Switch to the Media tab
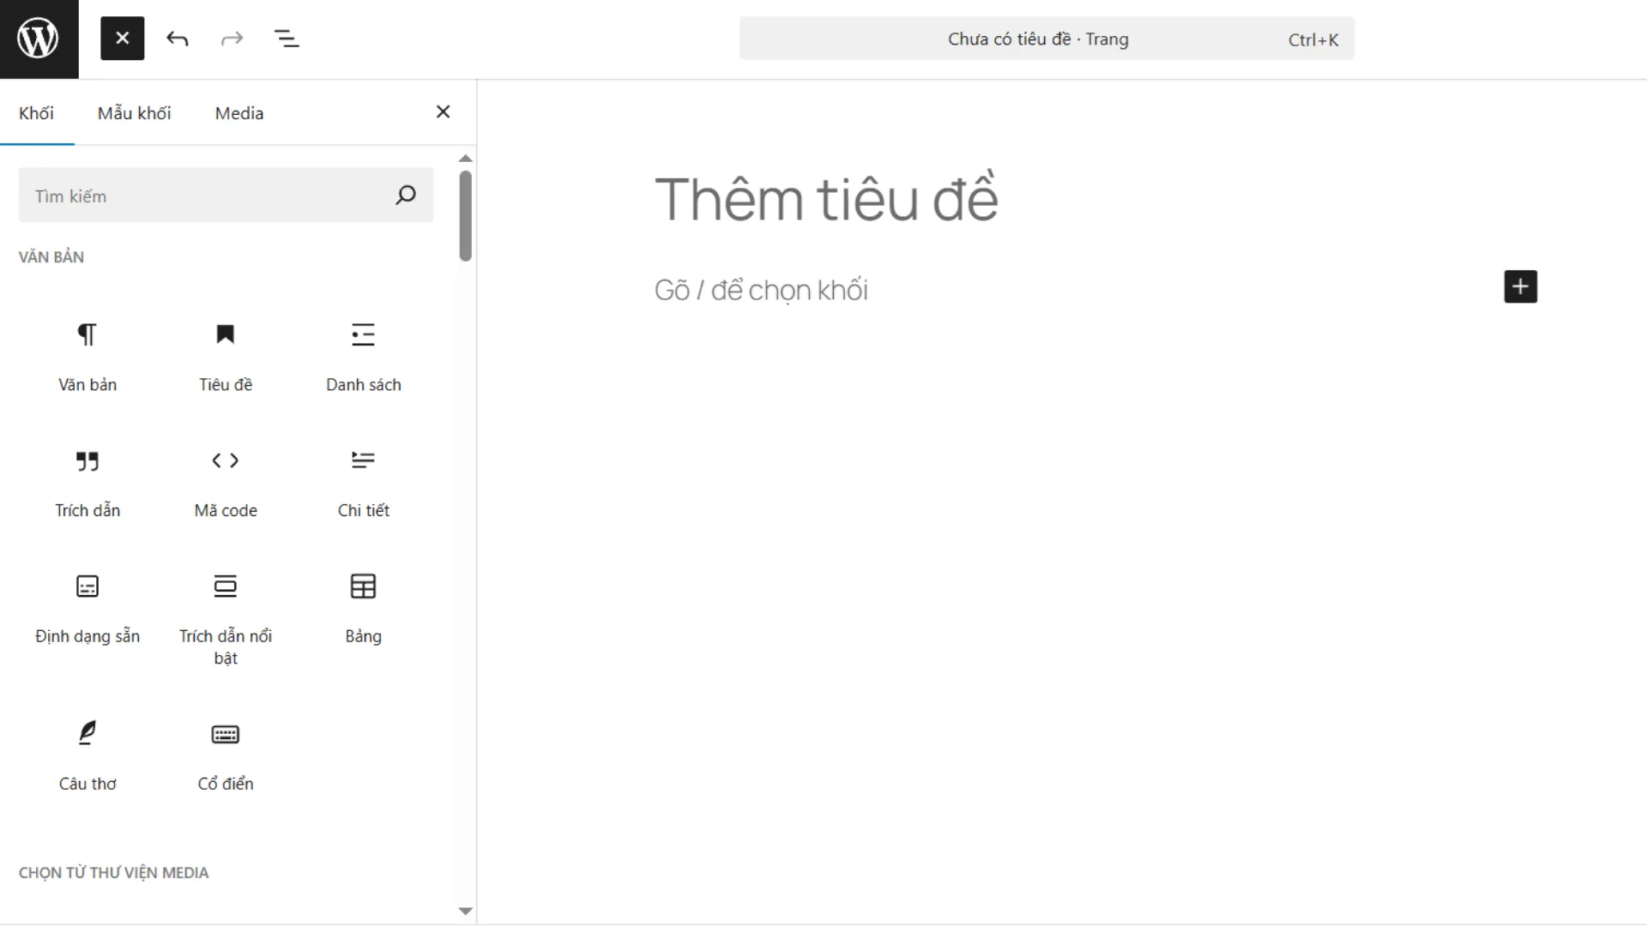 pyautogui.click(x=239, y=113)
